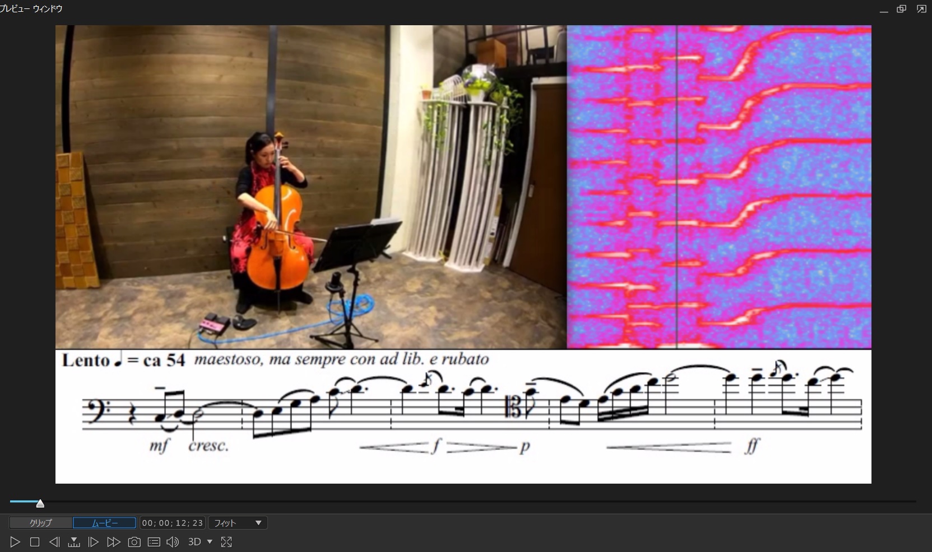The image size is (932, 552).
Task: Switch to クリップ (Clip) mode
Action: pyautogui.click(x=41, y=523)
